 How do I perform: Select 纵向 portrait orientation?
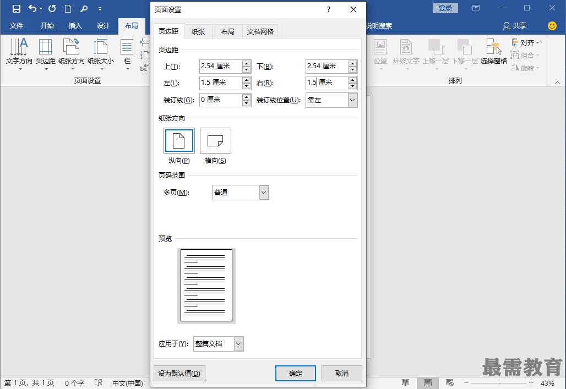point(179,140)
